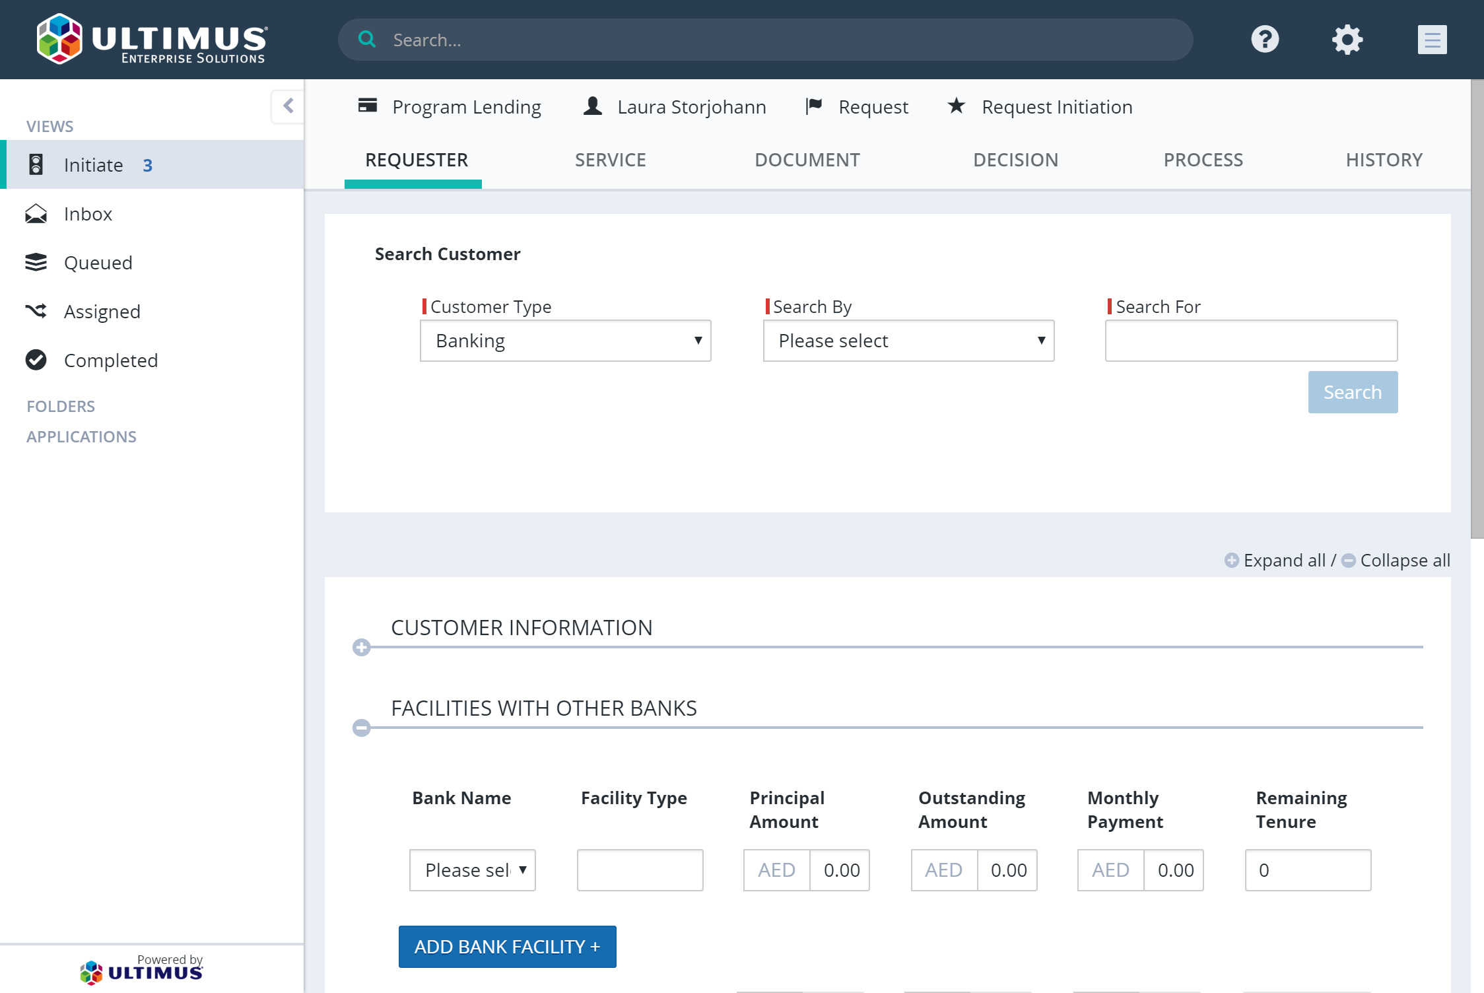Open the hamburger menu icon
Viewport: 1484px width, 993px height.
(x=1432, y=40)
